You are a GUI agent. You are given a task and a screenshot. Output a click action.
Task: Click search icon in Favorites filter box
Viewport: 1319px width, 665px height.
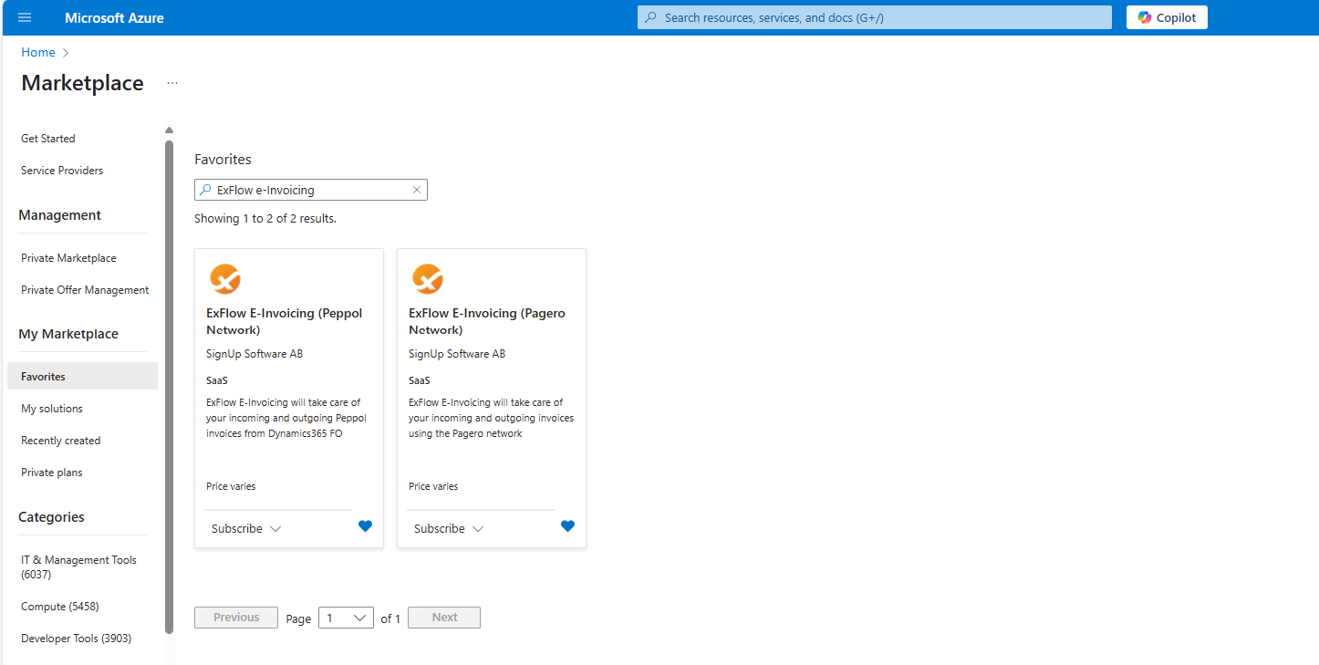click(205, 190)
